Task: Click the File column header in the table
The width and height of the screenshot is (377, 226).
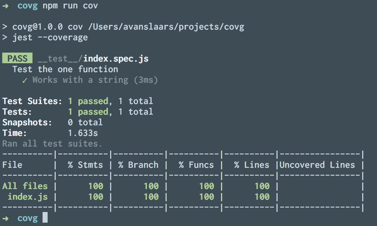Action: [x=12, y=164]
